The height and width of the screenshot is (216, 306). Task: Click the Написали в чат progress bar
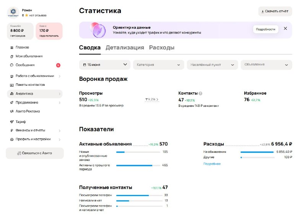[x=139, y=201]
